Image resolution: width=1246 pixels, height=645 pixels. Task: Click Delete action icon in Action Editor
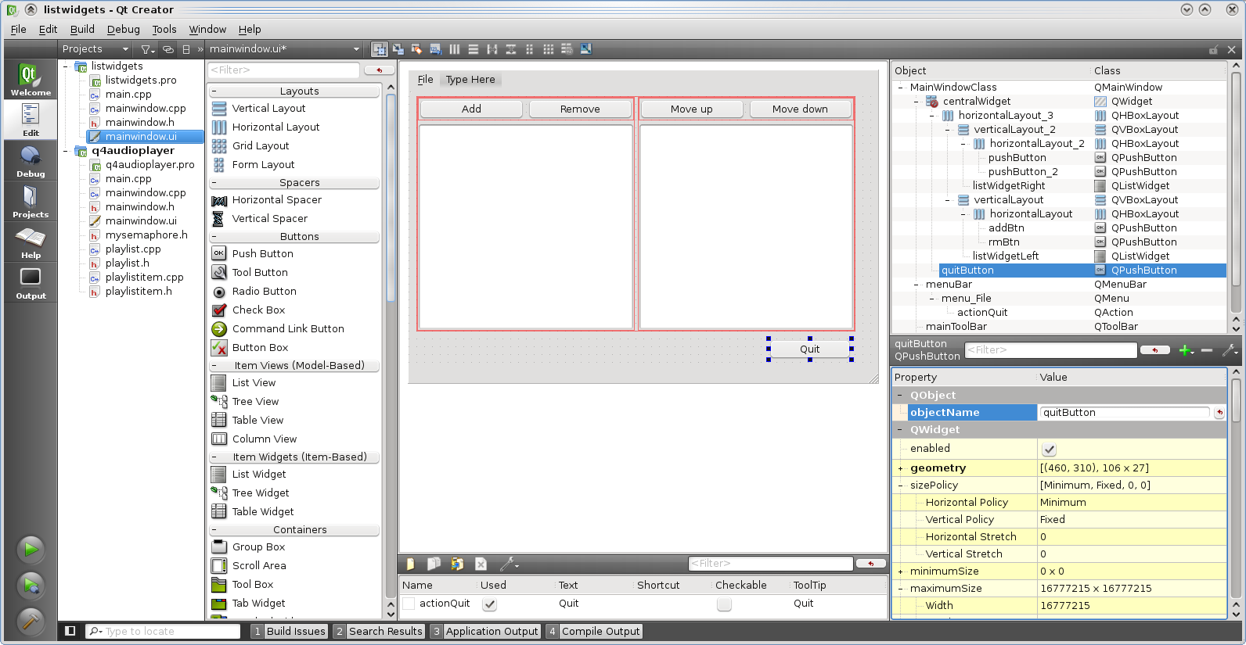481,564
